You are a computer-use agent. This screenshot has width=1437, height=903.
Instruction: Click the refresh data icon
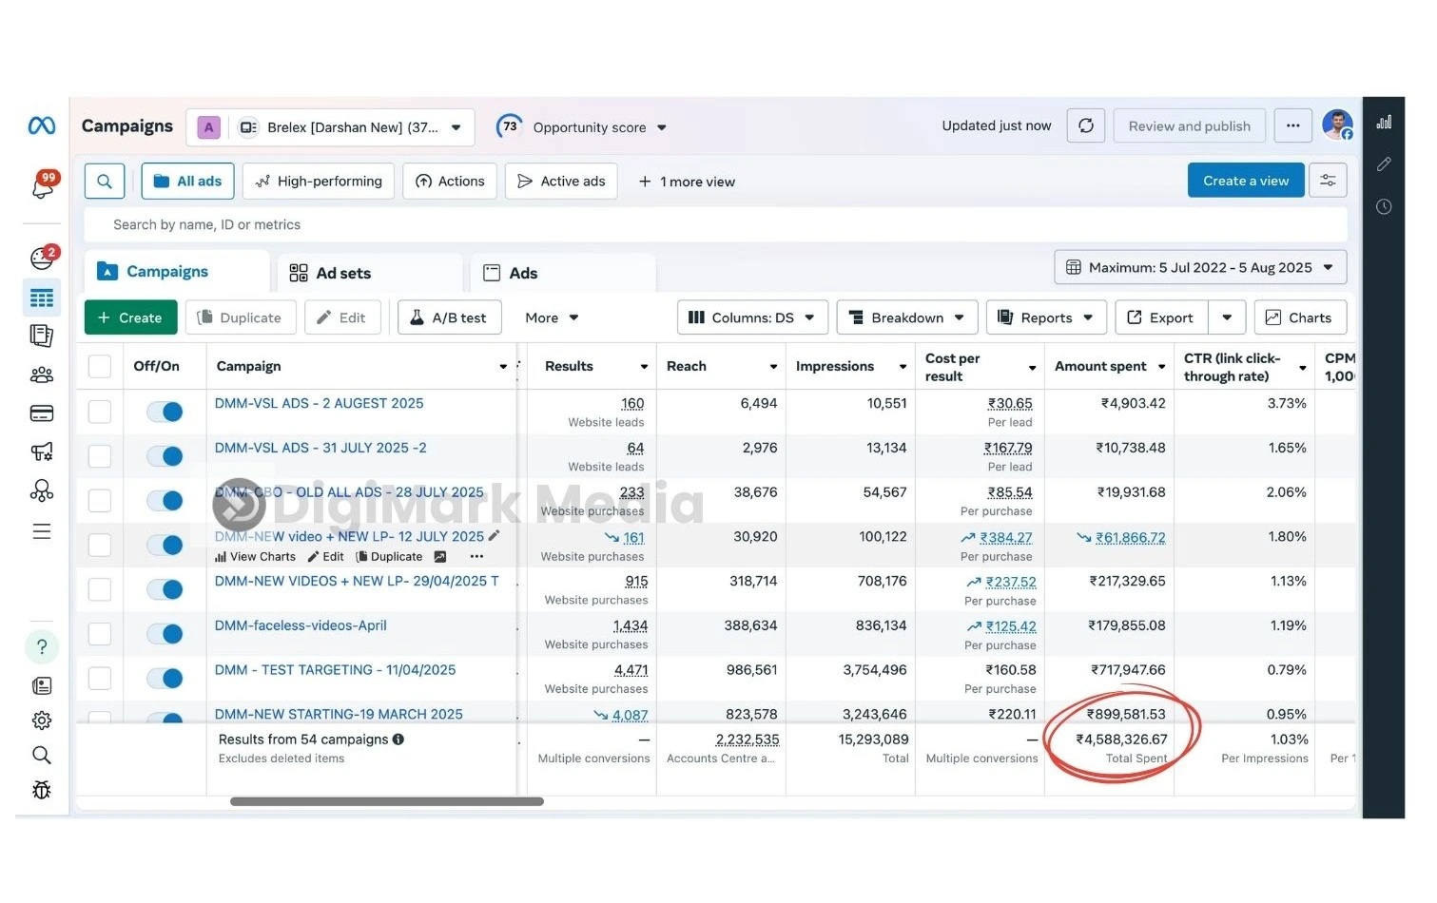1085,126
